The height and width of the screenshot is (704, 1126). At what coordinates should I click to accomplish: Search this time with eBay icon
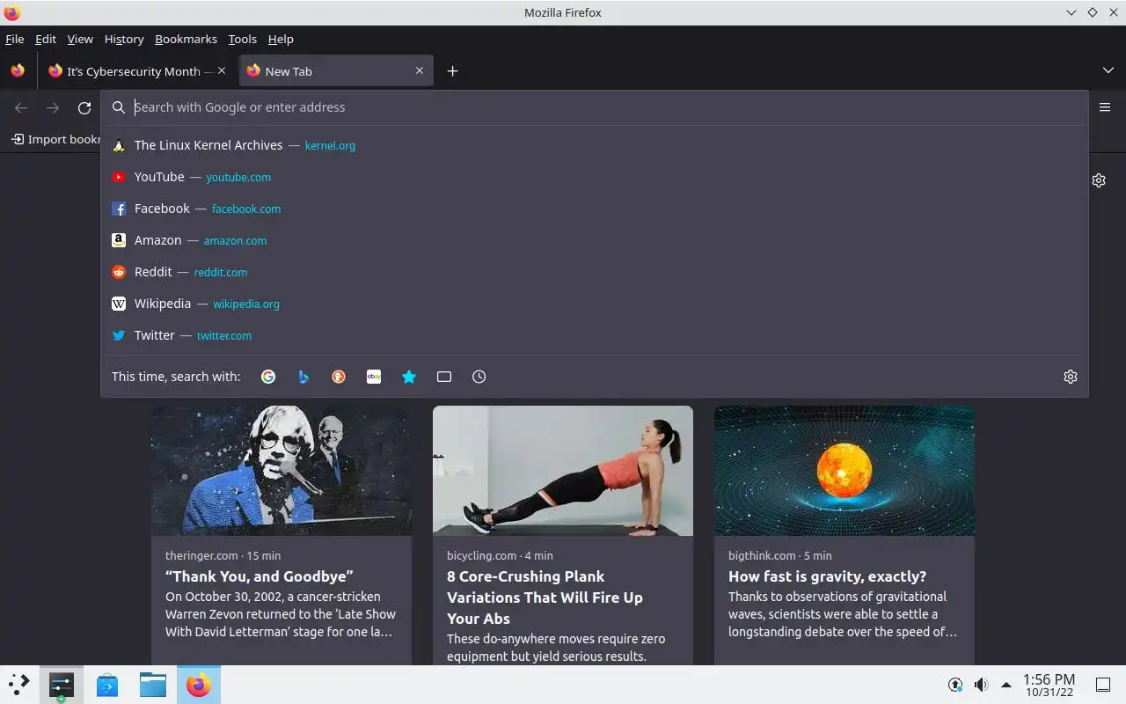click(374, 377)
